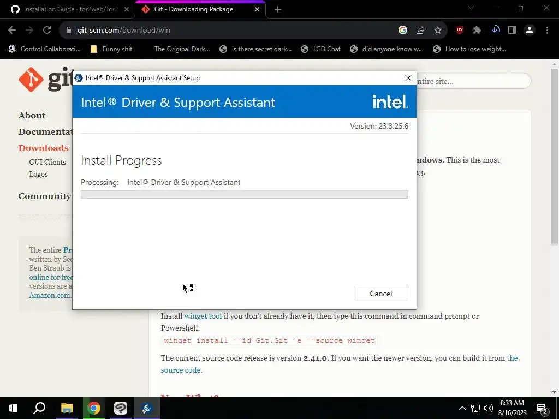
Task: Click the winget install command text
Action: pyautogui.click(x=269, y=340)
